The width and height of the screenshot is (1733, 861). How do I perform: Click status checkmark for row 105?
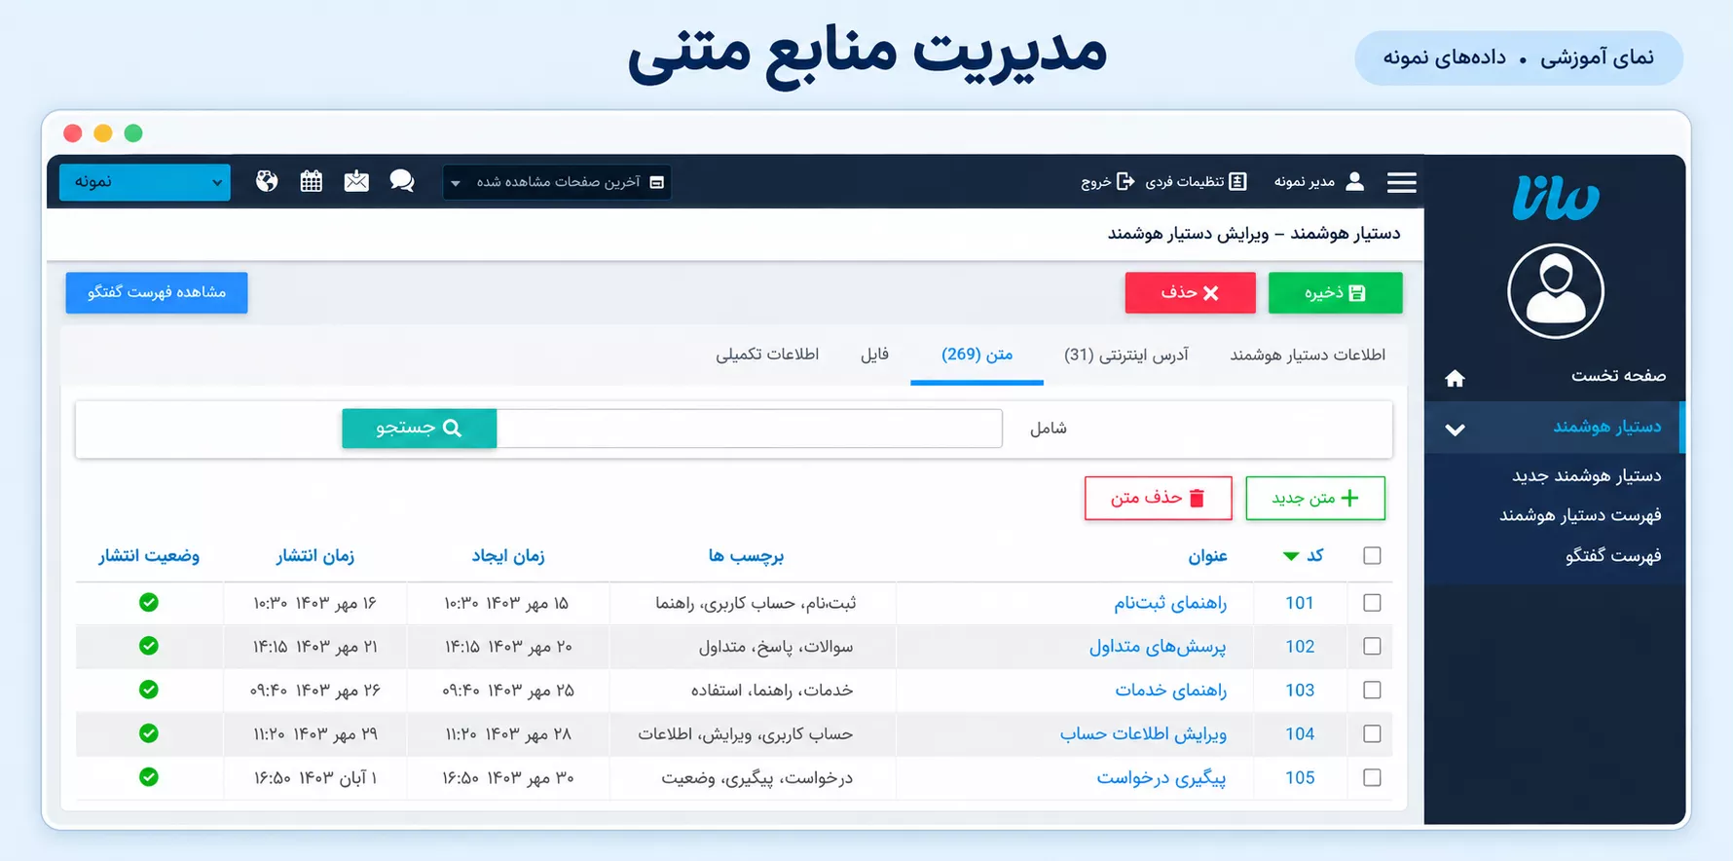click(x=149, y=777)
